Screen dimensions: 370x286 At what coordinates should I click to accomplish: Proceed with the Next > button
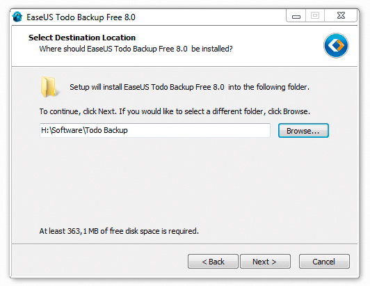[265, 262]
